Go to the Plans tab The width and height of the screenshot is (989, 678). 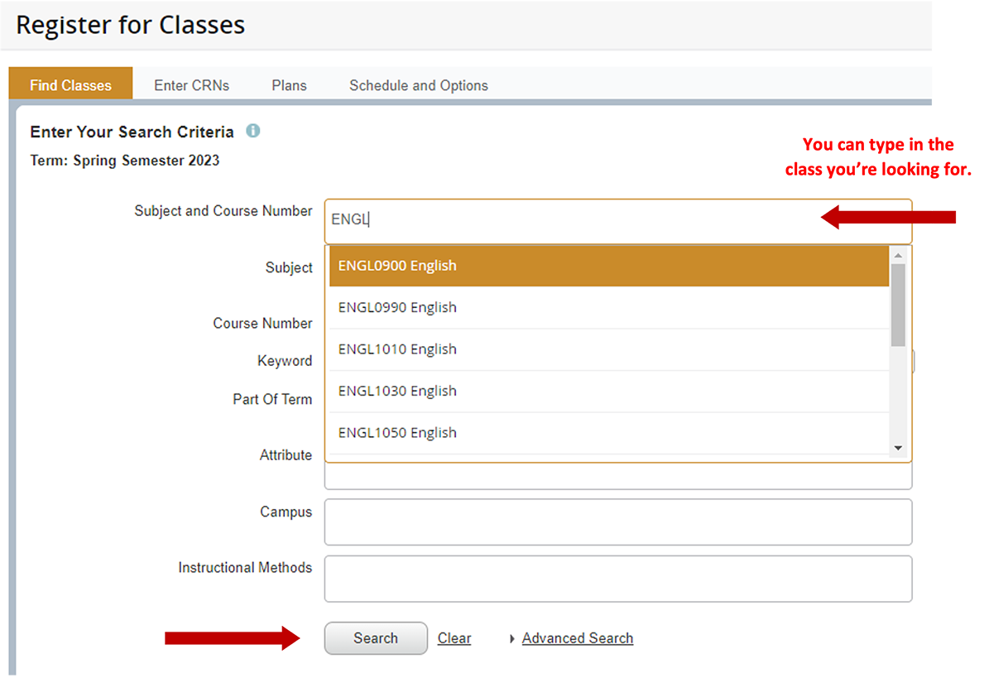(x=289, y=85)
